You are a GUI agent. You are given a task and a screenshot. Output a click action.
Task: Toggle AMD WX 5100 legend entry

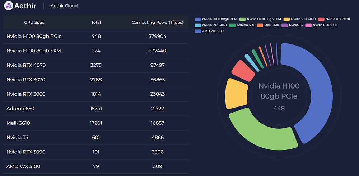[x=209, y=31]
